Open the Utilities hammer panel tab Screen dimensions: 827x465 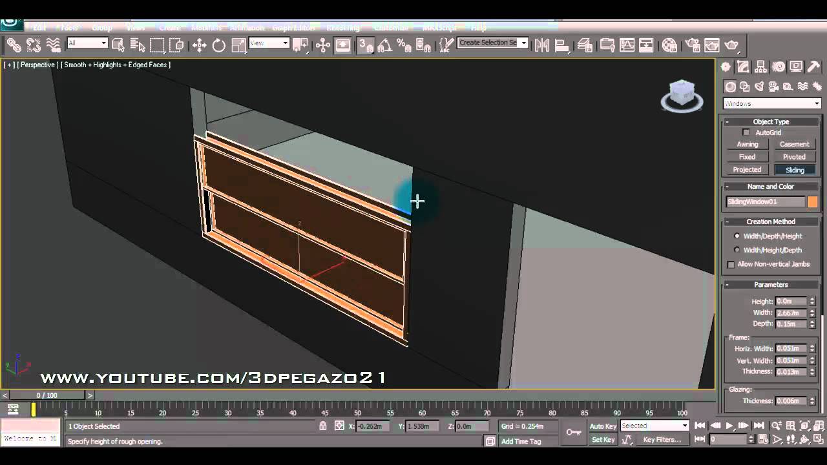(x=813, y=67)
